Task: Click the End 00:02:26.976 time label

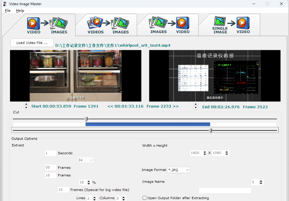Action: (221, 107)
